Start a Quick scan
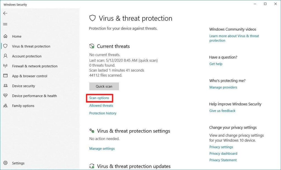 coord(104,86)
